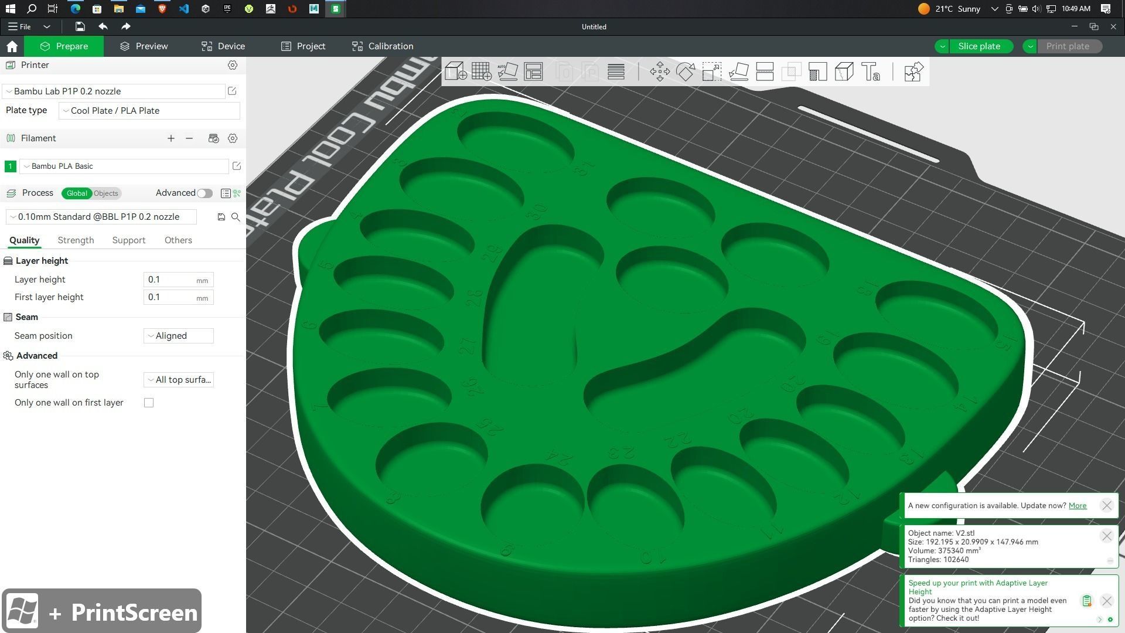This screenshot has width=1125, height=633.
Task: Select the Text shape tool
Action: tap(871, 72)
